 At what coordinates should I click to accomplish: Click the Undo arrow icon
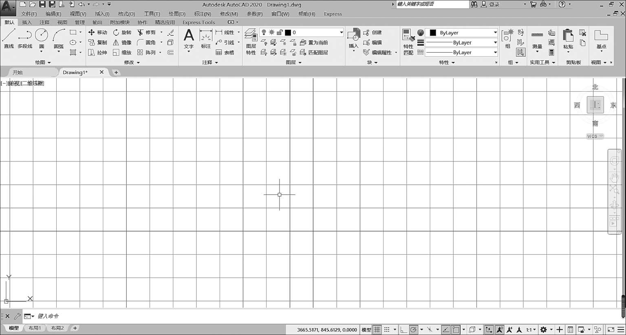pos(82,4)
